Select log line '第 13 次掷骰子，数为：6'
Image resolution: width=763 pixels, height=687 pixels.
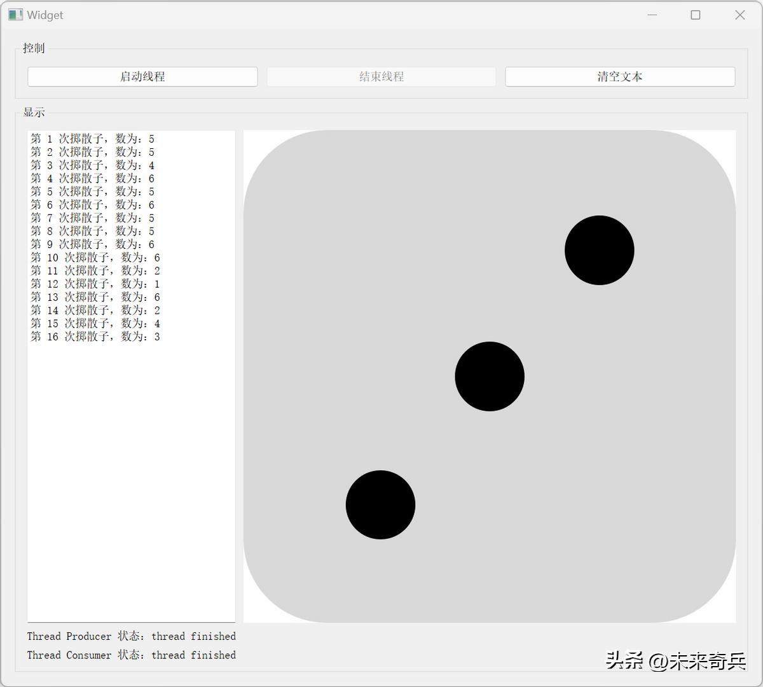95,297
